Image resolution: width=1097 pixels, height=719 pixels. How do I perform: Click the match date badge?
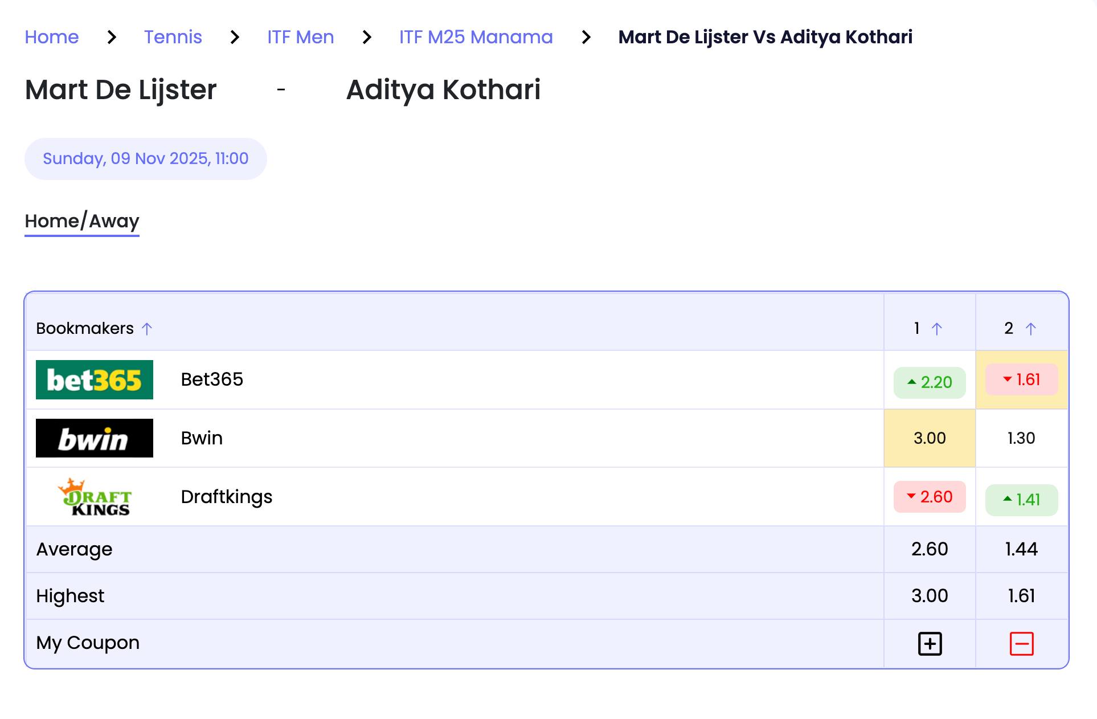tap(145, 159)
